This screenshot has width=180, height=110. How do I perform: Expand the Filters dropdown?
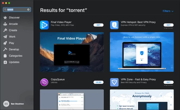168,11
